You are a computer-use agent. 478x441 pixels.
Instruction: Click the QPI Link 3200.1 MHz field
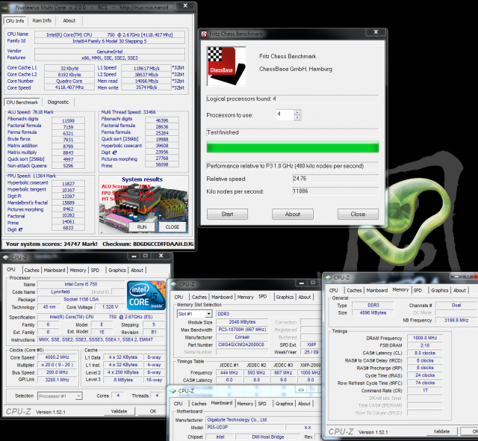(x=57, y=380)
